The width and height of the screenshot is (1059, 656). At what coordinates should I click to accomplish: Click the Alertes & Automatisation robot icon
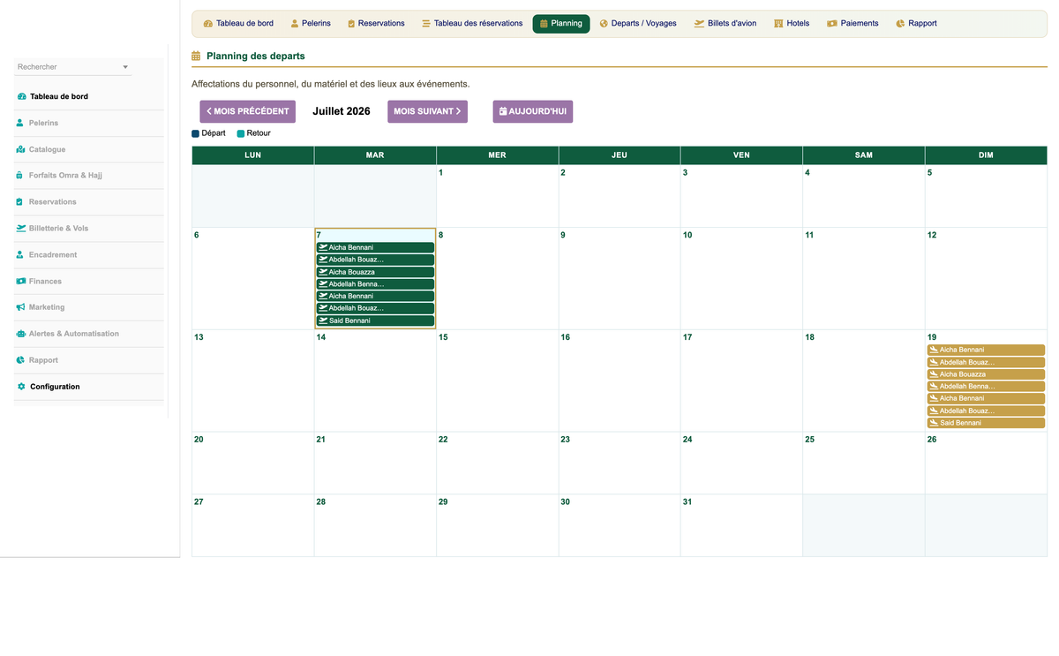coord(21,334)
